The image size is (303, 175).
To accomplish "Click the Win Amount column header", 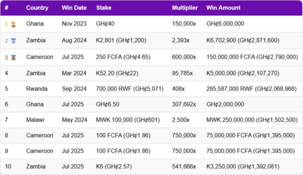I will point(223,8).
